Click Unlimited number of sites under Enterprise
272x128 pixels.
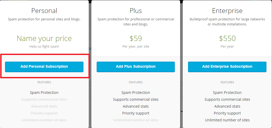click(227, 120)
